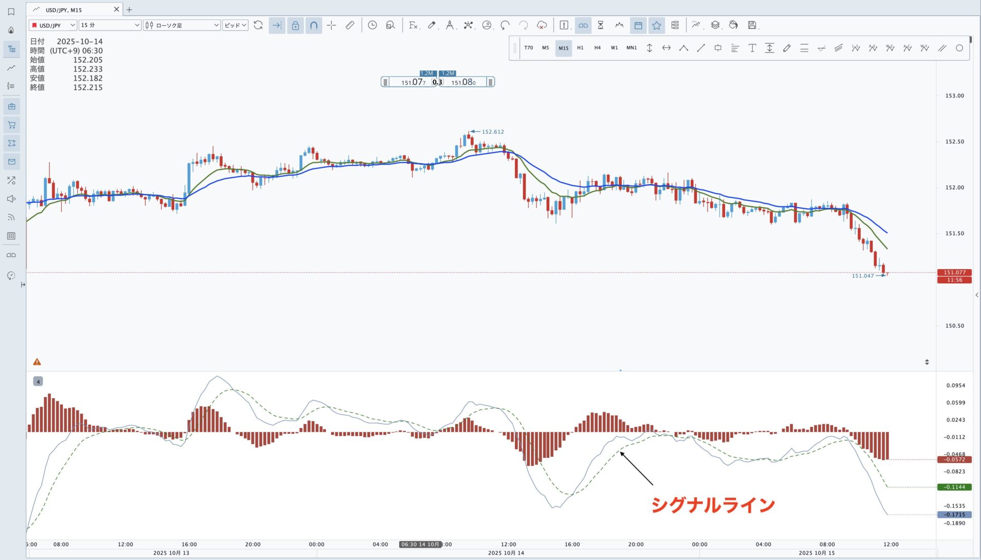This screenshot has height=560, width=981.
Task: Click the 151.080 ask price button
Action: (x=463, y=82)
